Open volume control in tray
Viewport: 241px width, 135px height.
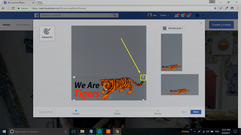pyautogui.click(x=208, y=131)
